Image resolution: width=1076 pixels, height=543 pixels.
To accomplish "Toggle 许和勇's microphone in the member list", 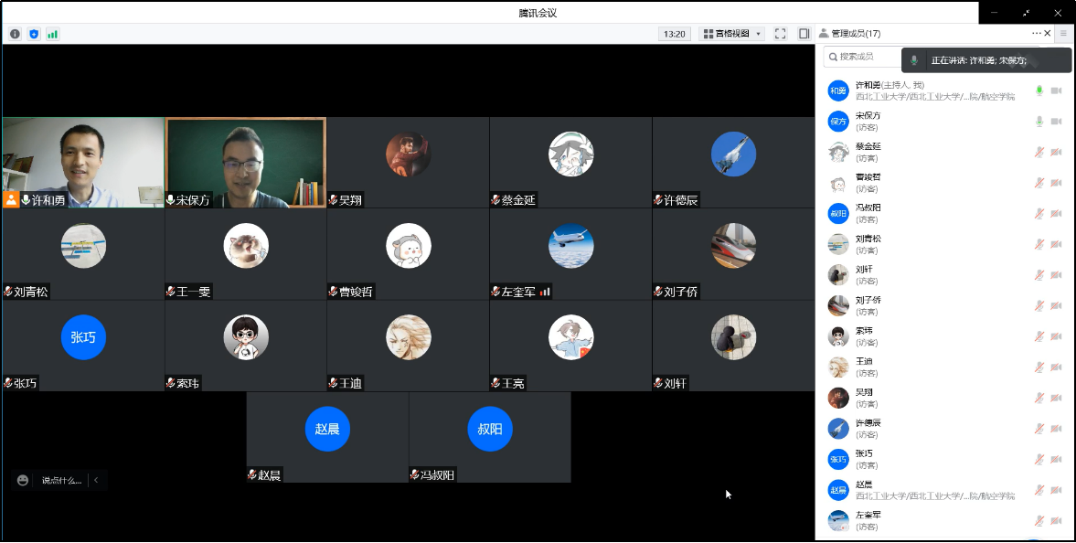I will click(x=1039, y=90).
